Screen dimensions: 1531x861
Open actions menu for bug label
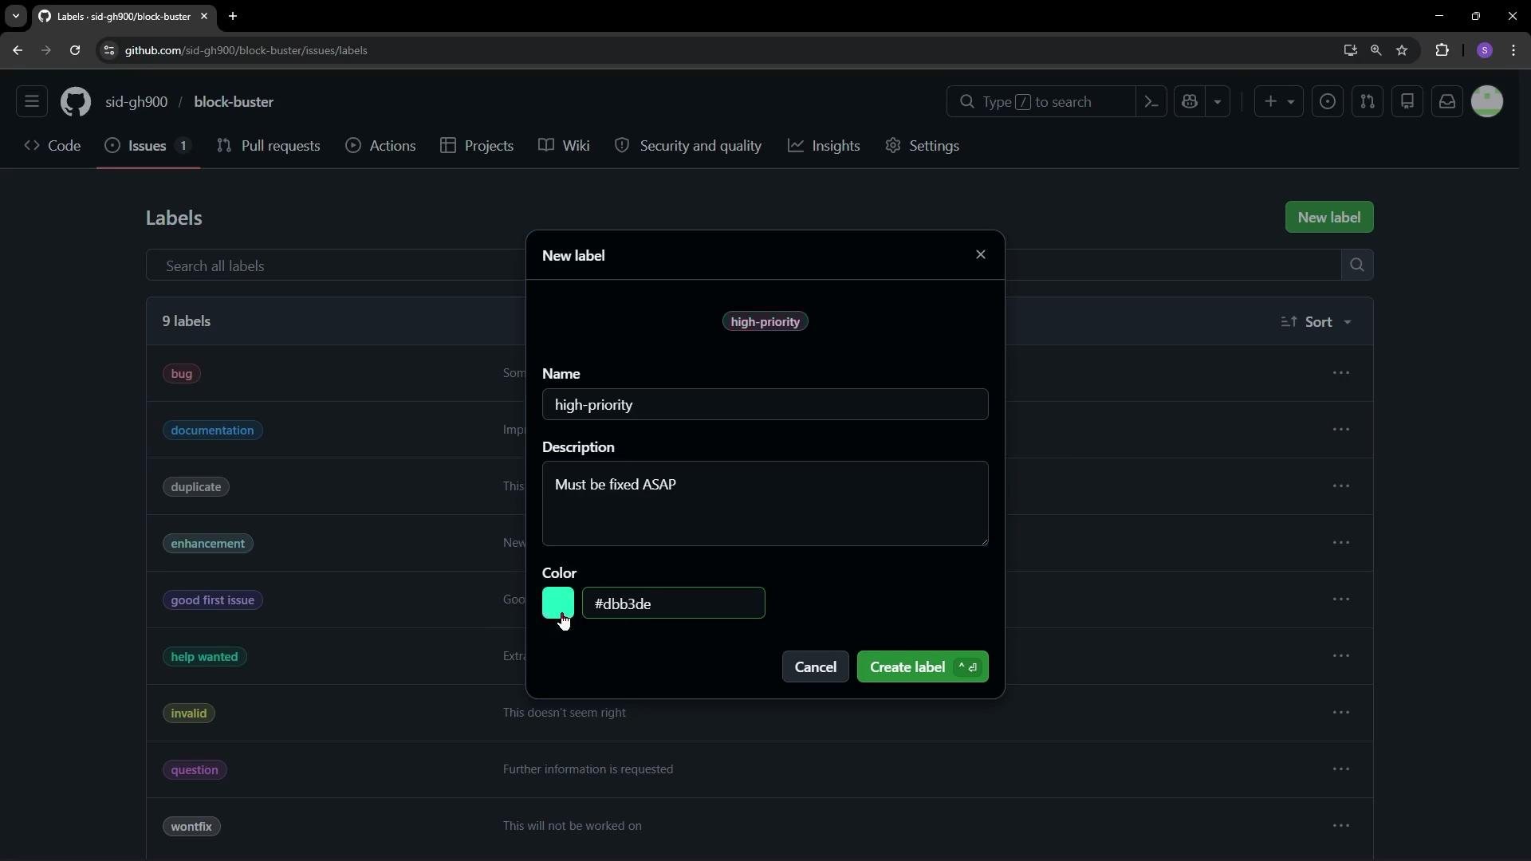[x=1341, y=373]
